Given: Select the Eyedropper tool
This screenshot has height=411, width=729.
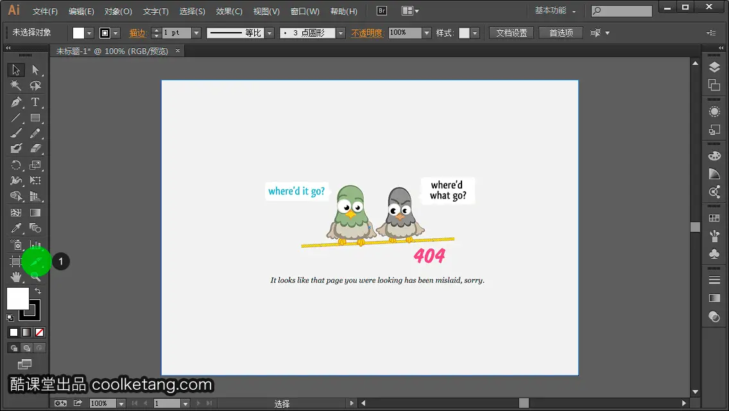Looking at the screenshot, I should click(x=16, y=228).
